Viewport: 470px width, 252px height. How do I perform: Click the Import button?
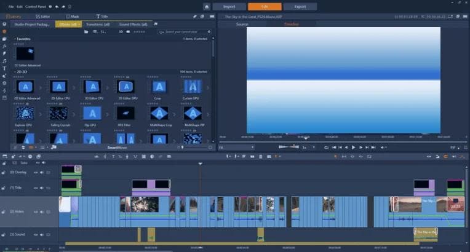point(229,7)
